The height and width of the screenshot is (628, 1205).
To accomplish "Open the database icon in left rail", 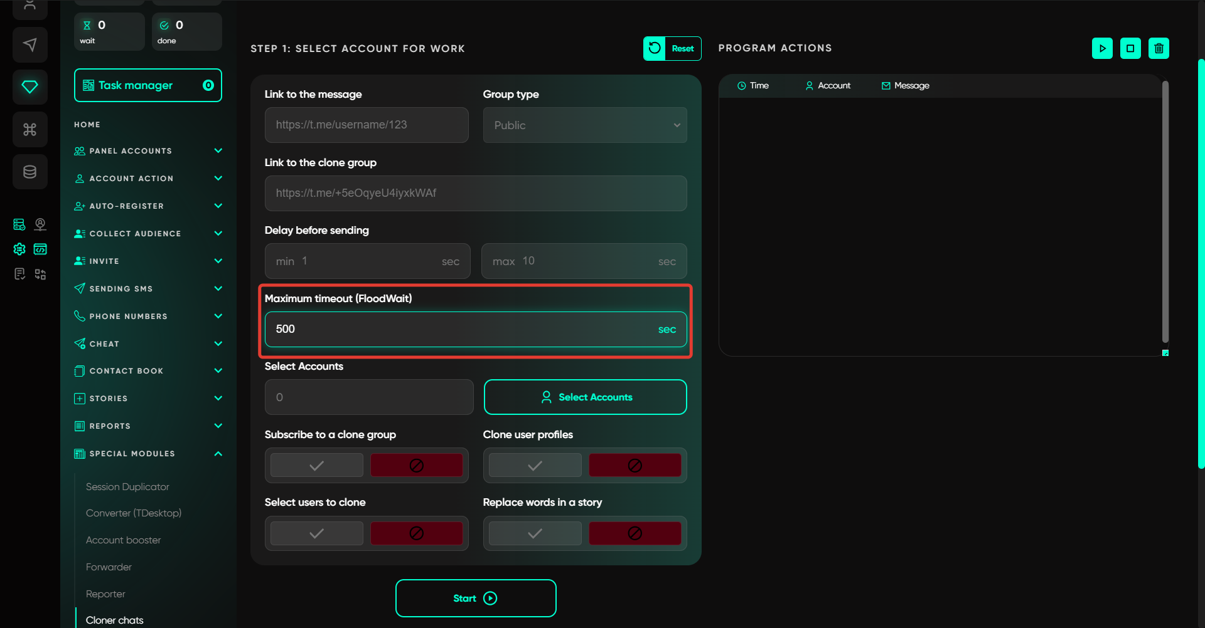I will (x=29, y=172).
